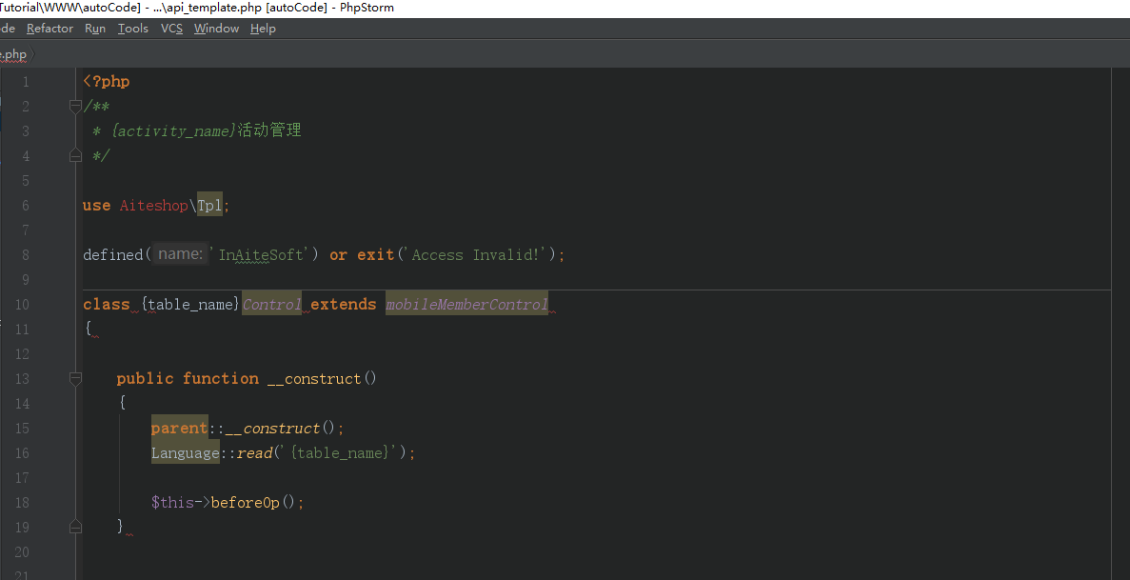Viewport: 1130px width, 580px height.
Task: Open the Window menu
Action: point(216,29)
